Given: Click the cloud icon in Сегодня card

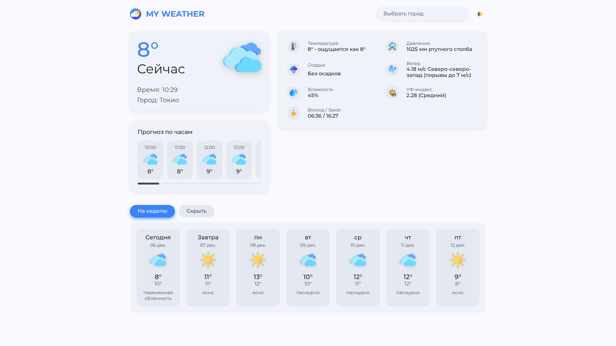Looking at the screenshot, I should [158, 260].
